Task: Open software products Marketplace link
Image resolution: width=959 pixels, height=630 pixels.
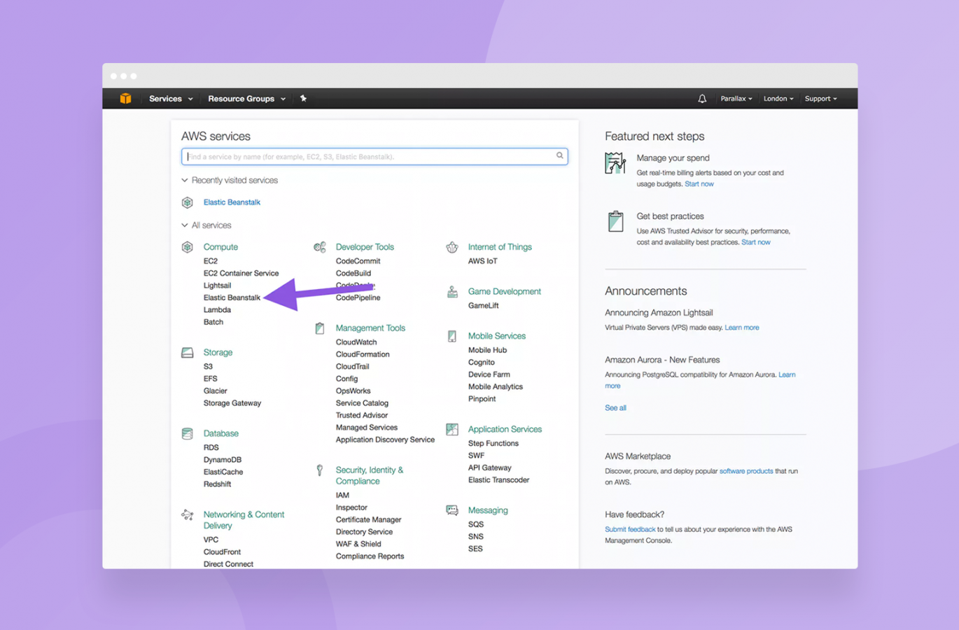Action: 746,471
